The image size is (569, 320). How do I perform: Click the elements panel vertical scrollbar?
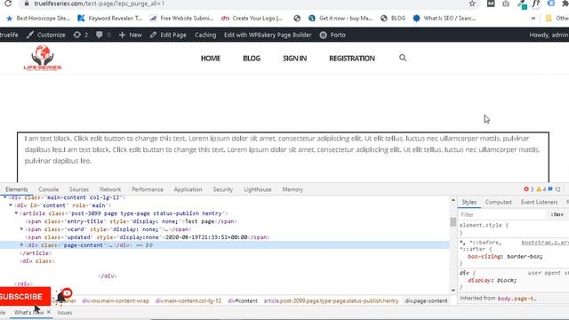pos(453,221)
